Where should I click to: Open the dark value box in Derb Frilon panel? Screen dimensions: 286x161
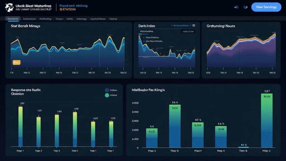pyautogui.click(x=188, y=32)
